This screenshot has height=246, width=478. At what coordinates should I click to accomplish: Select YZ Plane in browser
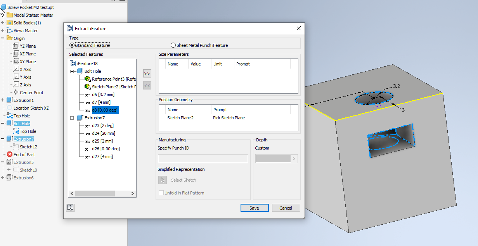(28, 46)
